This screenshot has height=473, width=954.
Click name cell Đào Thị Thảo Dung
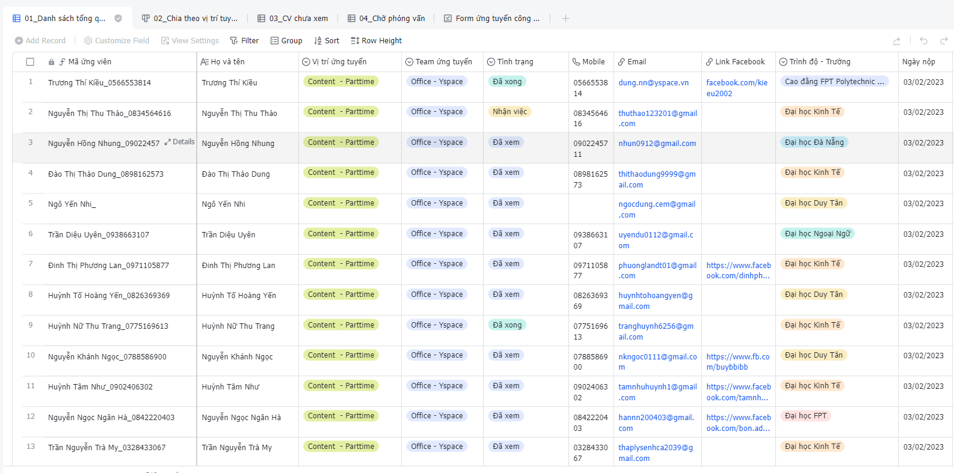pyautogui.click(x=247, y=179)
